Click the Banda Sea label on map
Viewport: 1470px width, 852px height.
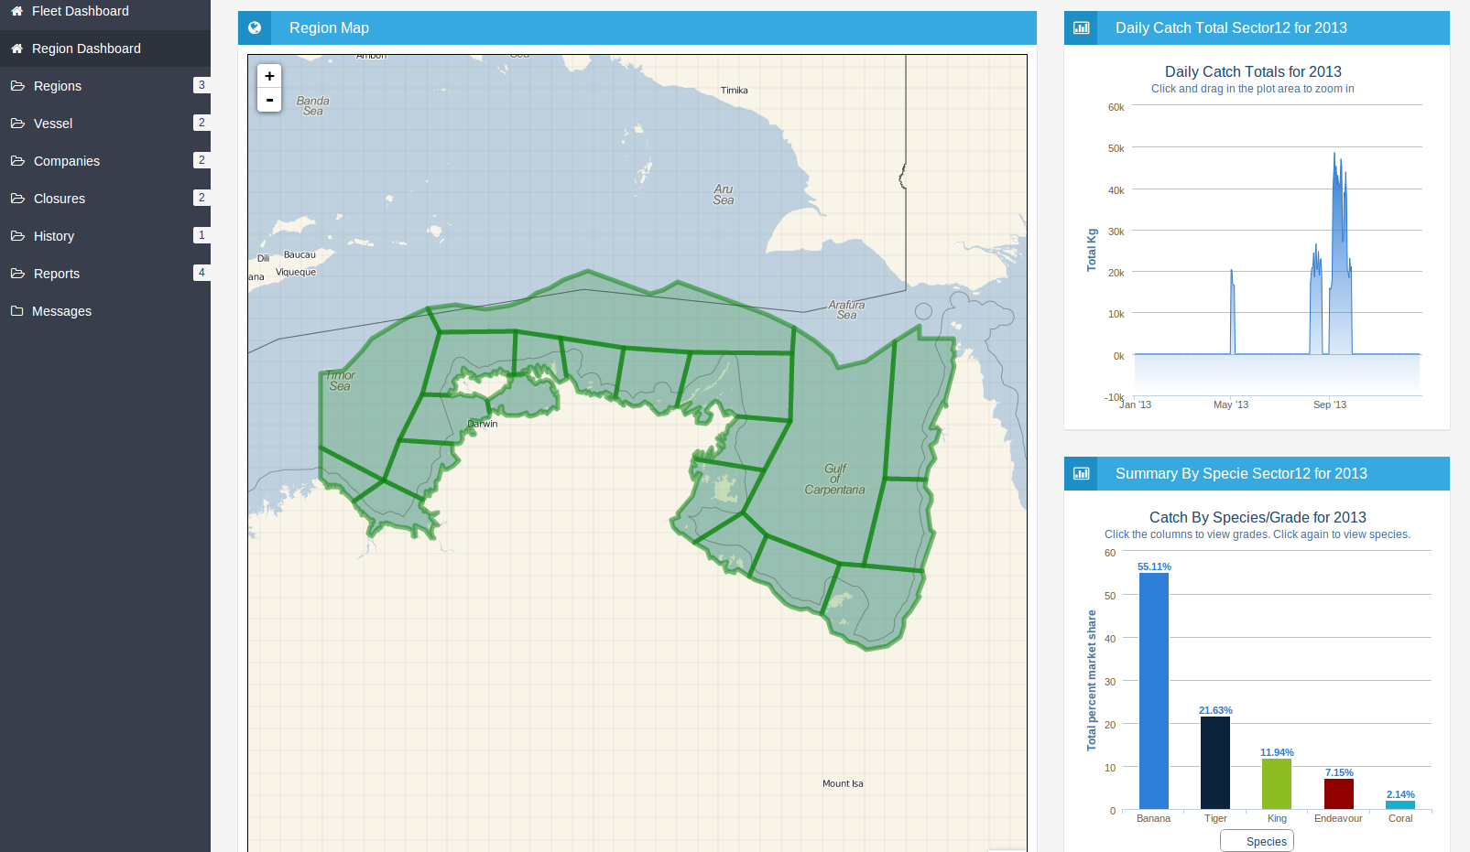[312, 106]
